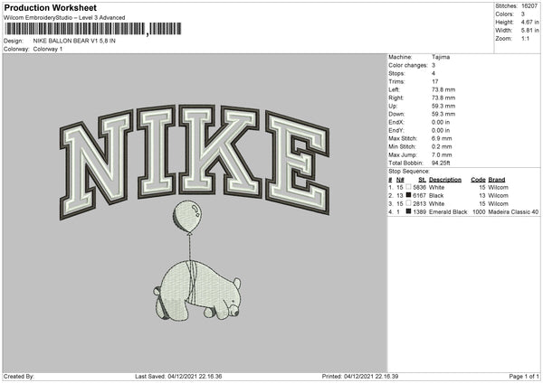This screenshot has width=543, height=383.
Task: Click the Max Stitch value '6.9 mm'
Action: pyautogui.click(x=442, y=138)
